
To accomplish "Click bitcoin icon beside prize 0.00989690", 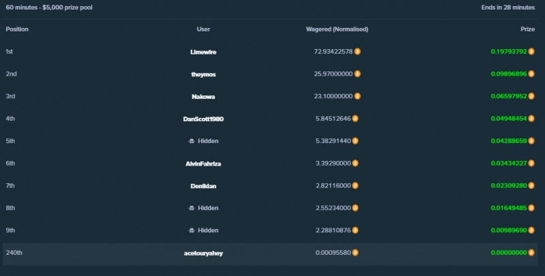I will click(x=531, y=230).
